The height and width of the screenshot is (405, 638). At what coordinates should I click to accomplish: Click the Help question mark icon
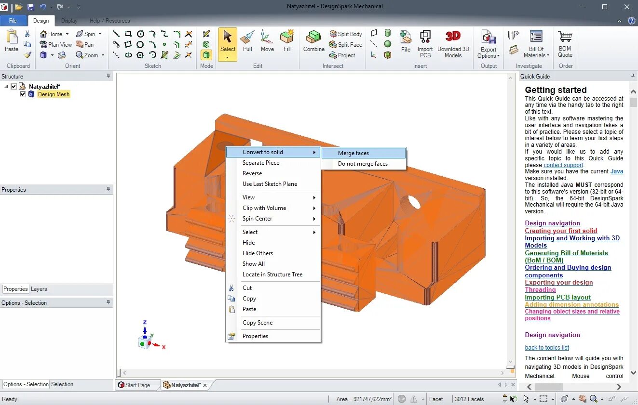pyautogui.click(x=632, y=21)
